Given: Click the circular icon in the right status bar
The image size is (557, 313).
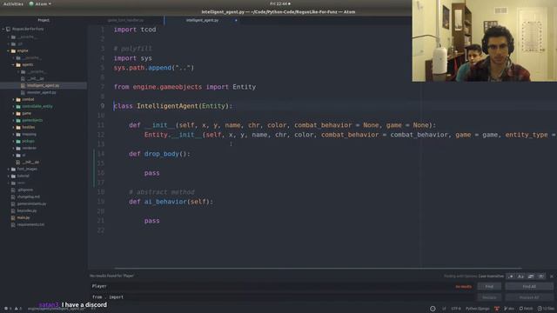Looking at the screenshot, I should pos(433,309).
